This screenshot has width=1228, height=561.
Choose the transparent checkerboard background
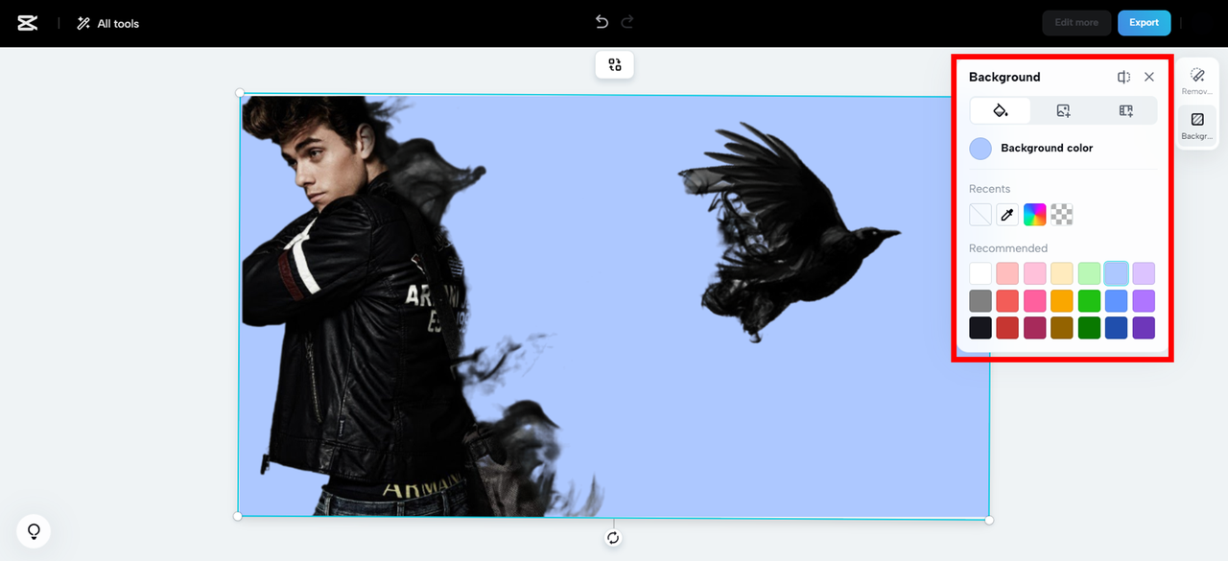[1062, 215]
